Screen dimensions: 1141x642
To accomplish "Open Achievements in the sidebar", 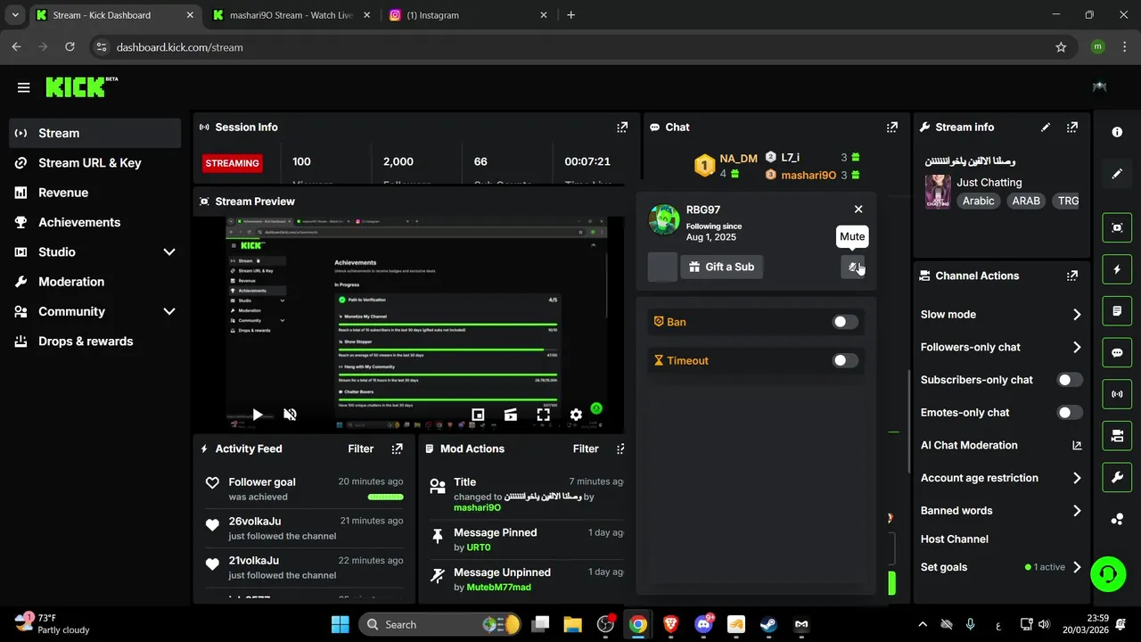I will 95,222.
